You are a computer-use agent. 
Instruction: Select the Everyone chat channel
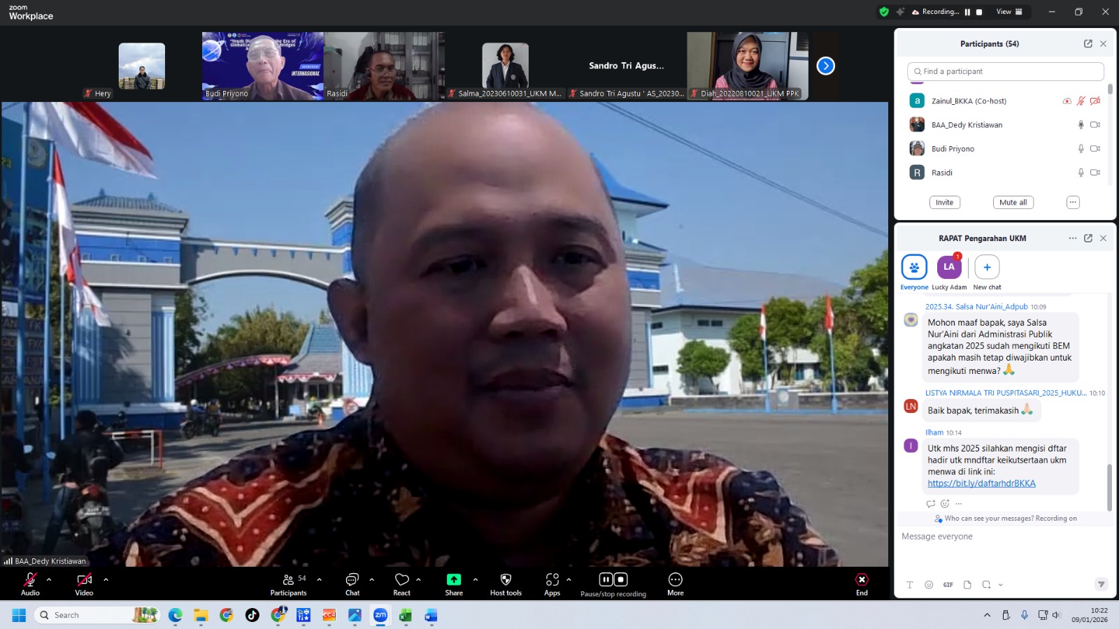[x=914, y=268]
